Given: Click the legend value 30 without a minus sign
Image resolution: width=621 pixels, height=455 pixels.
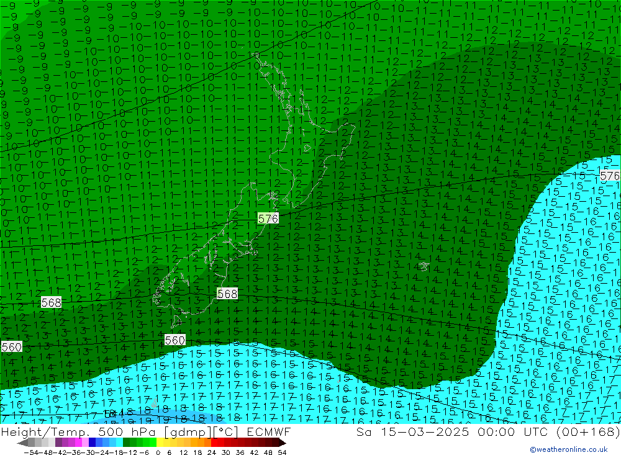Looking at the screenshot, I should point(226,453).
